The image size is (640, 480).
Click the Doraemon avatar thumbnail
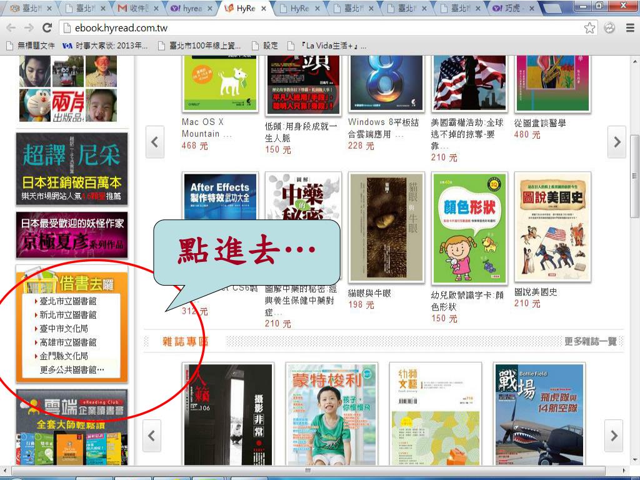[x=35, y=105]
